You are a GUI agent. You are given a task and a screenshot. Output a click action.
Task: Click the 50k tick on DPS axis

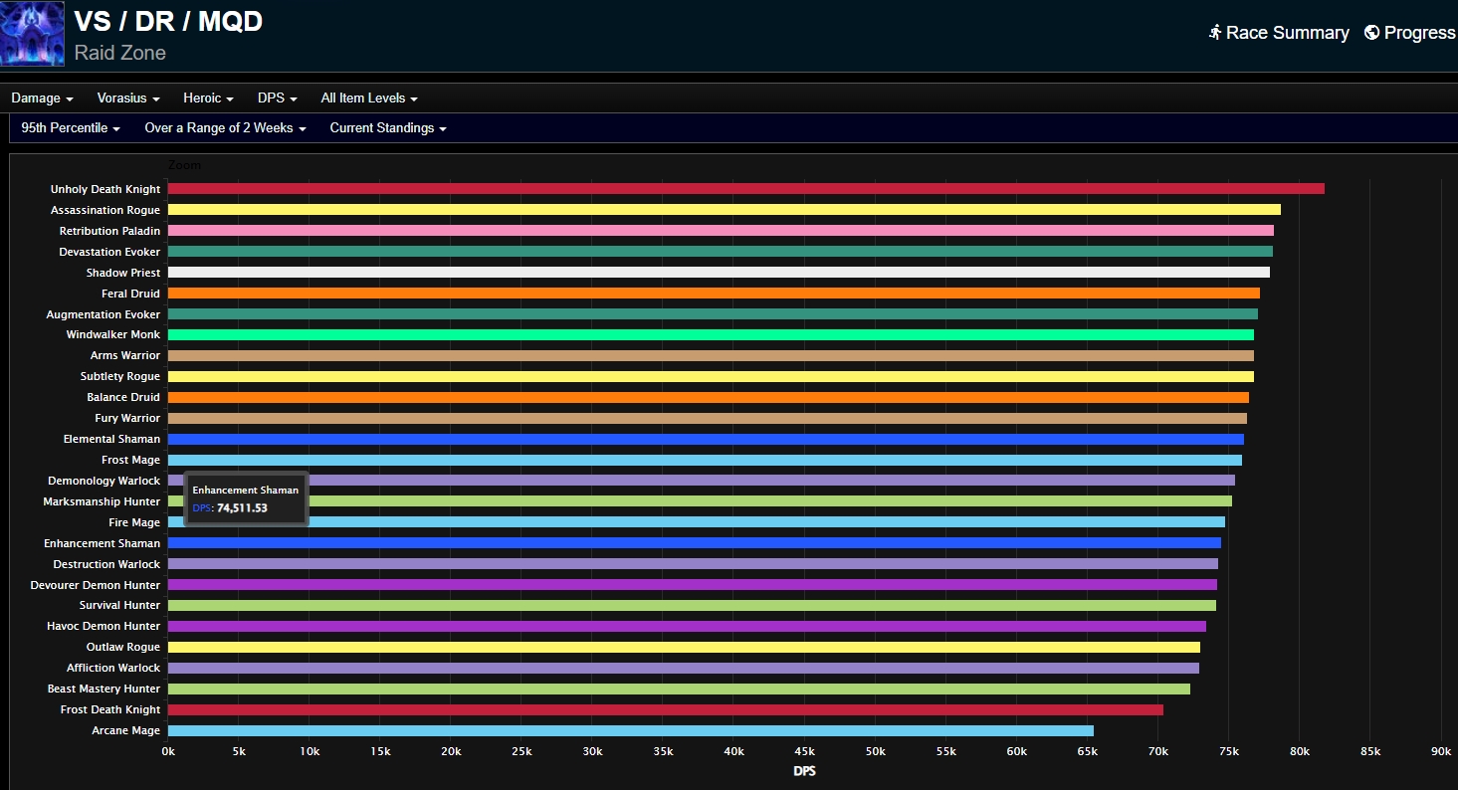click(x=875, y=751)
